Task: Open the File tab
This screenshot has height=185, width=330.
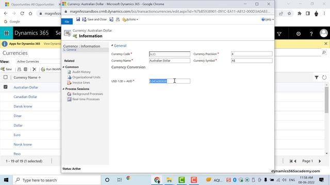Action: (x=67, y=22)
